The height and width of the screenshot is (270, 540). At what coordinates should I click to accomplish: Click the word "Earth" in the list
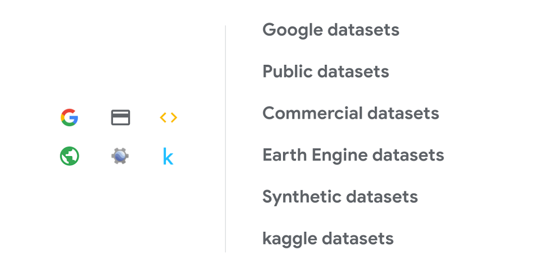284,155
